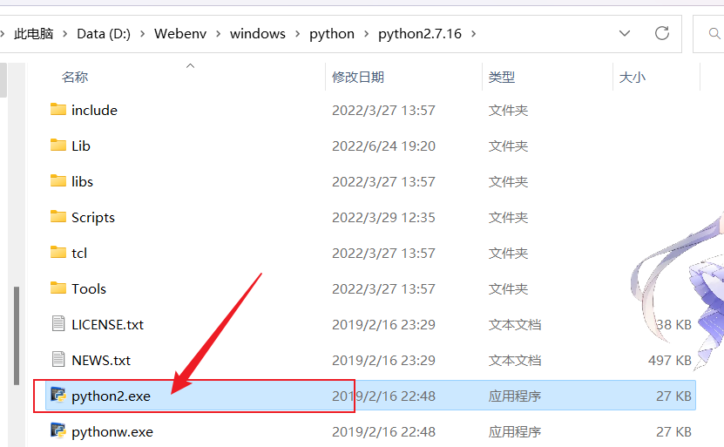The image size is (724, 447).
Task: Expand chevron after python in path
Action: tap(366, 34)
